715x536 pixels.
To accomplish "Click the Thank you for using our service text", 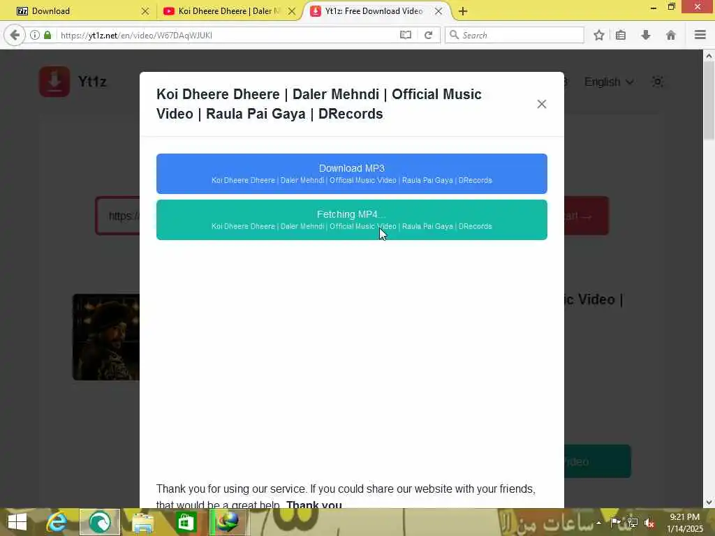I will [x=346, y=496].
